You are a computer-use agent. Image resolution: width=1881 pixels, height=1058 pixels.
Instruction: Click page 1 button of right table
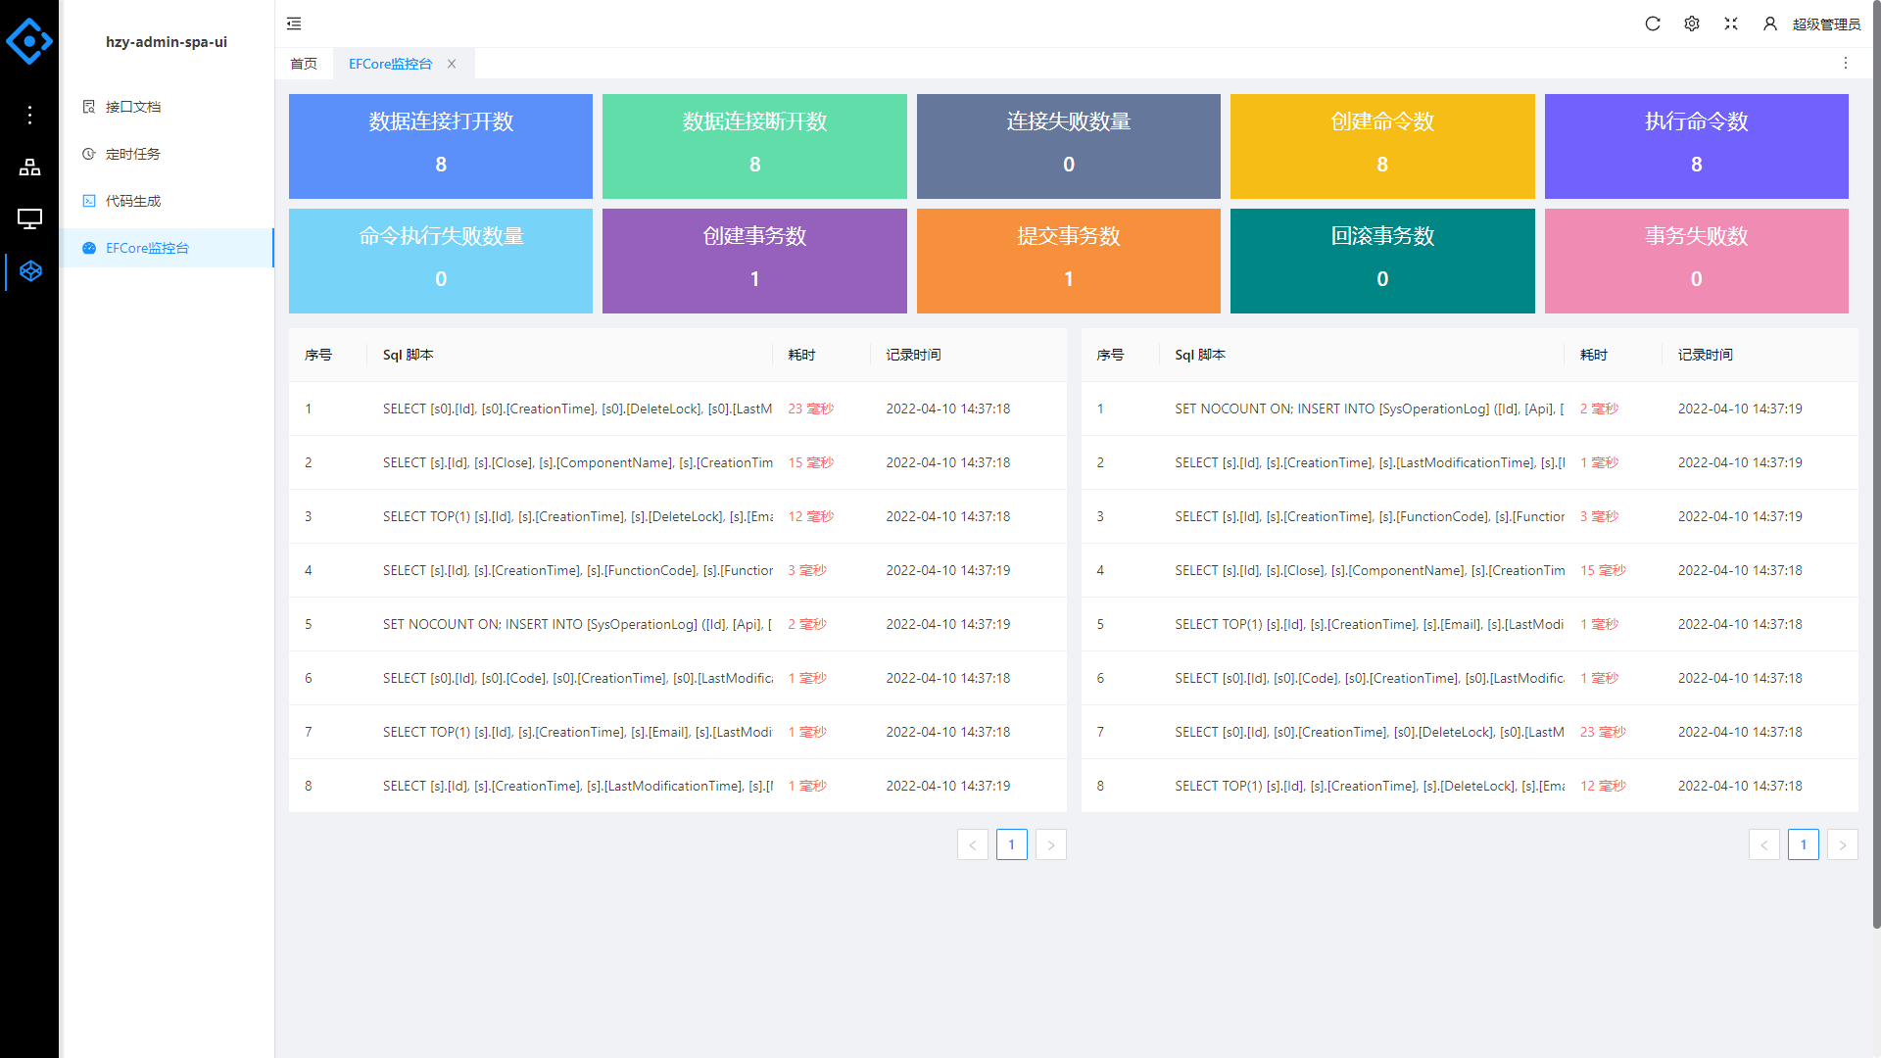coord(1804,844)
